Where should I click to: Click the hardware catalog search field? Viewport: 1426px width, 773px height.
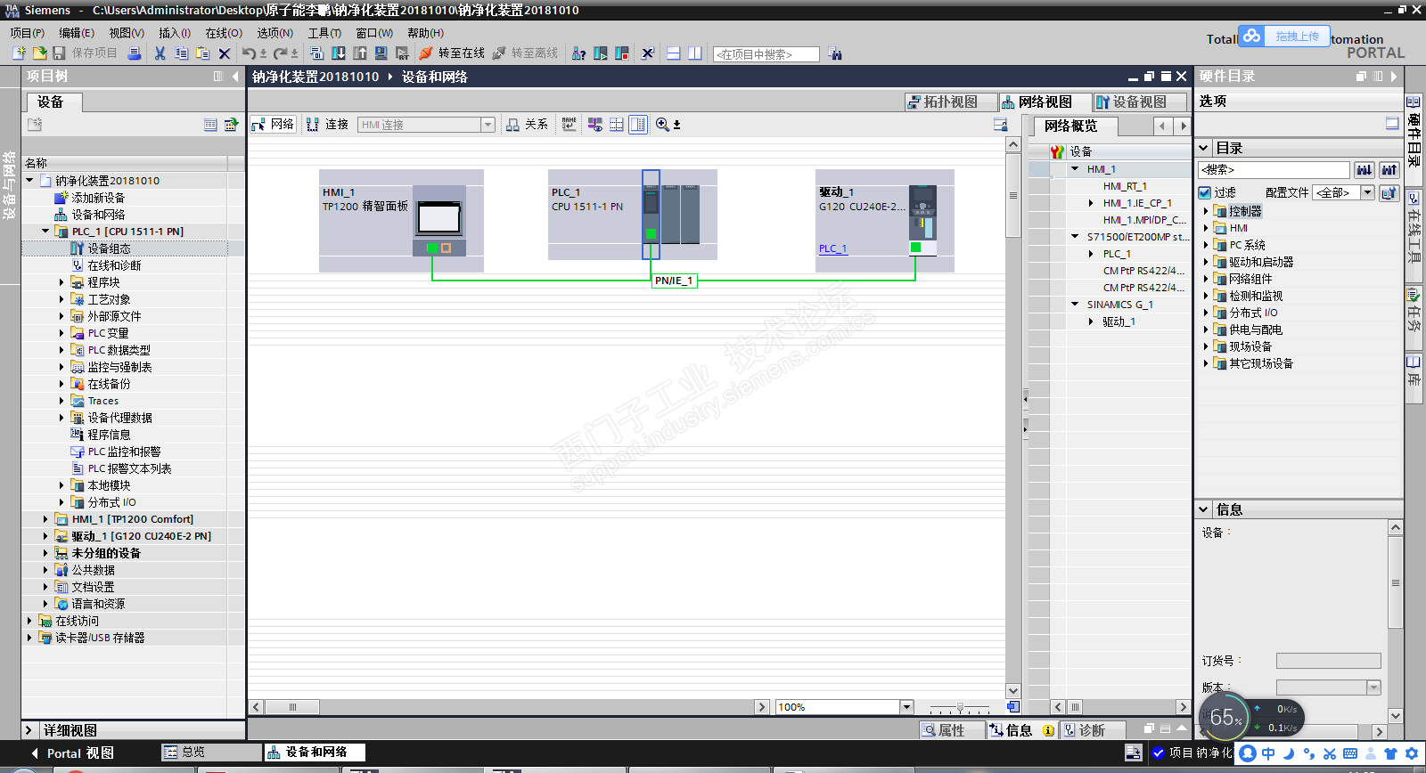[x=1274, y=169]
